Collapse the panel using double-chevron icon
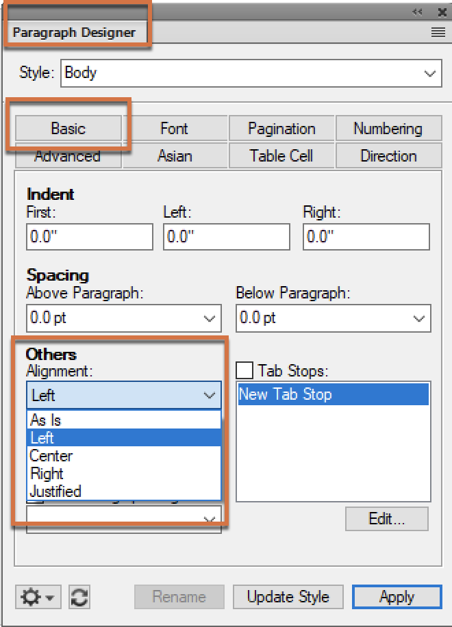The height and width of the screenshot is (627, 452). coord(416,12)
